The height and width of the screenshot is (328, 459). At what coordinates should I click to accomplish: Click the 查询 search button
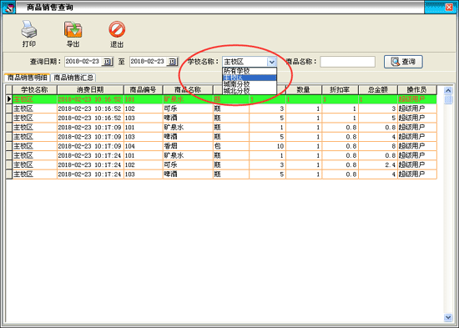coord(403,62)
